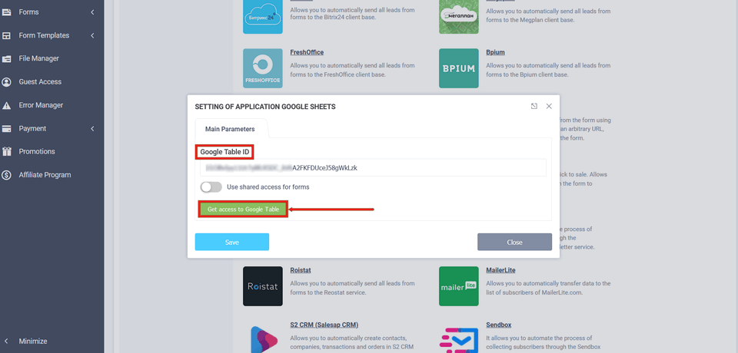Screen dimensions: 738x353
Task: Collapse the sidebar with Minimize
Action: pyautogui.click(x=32, y=341)
